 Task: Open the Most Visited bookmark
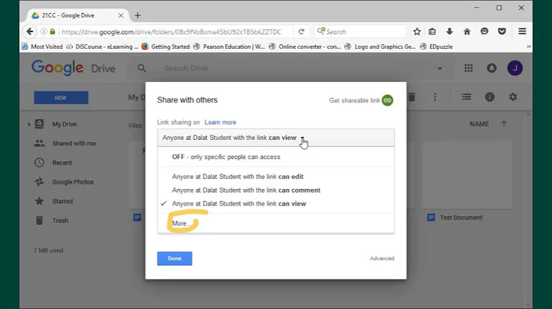42,47
